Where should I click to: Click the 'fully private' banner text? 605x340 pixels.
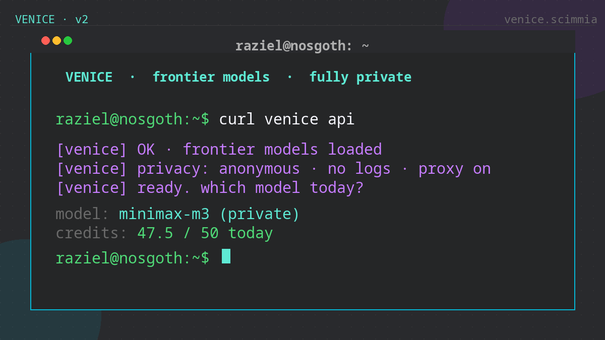click(x=360, y=77)
